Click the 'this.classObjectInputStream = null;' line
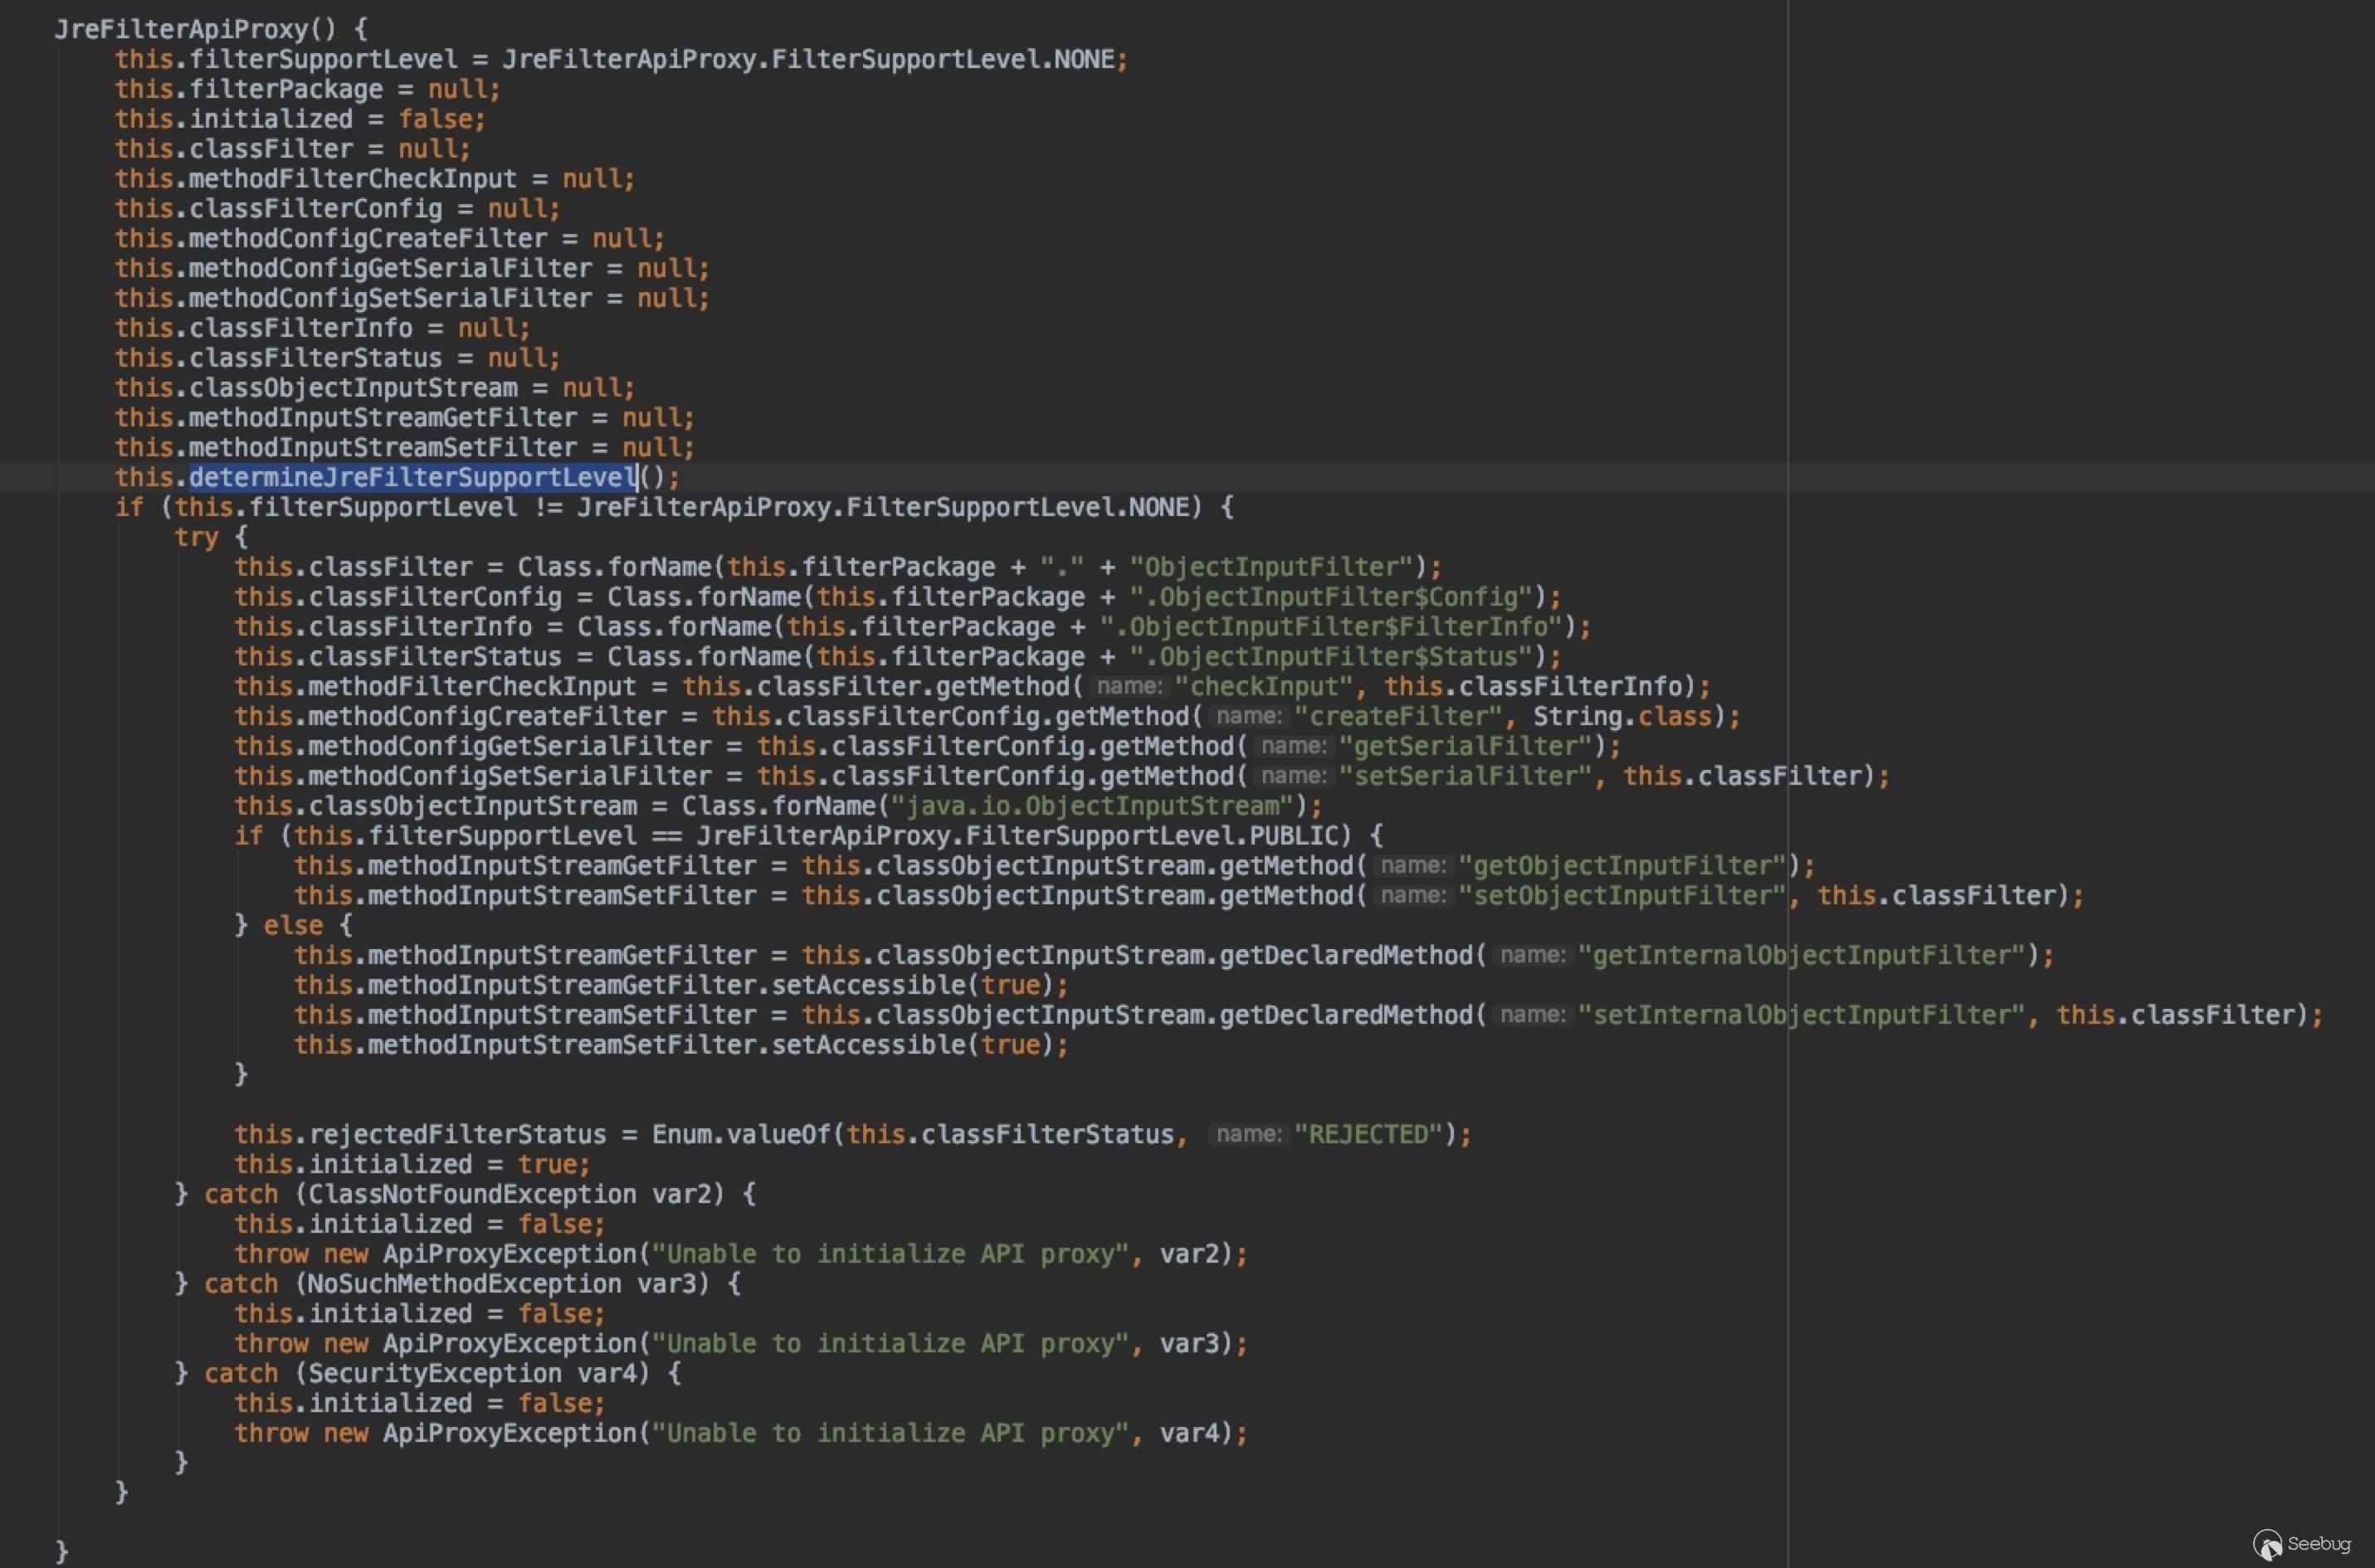The width and height of the screenshot is (2375, 1568). pos(374,389)
